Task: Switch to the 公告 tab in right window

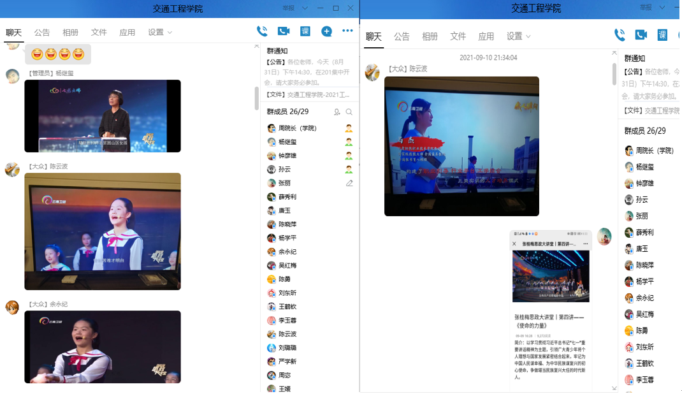Action: tap(402, 36)
